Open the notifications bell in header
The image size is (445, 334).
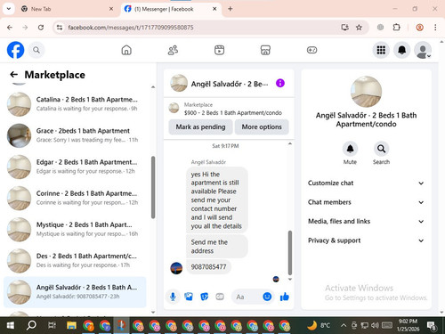pyautogui.click(x=401, y=50)
